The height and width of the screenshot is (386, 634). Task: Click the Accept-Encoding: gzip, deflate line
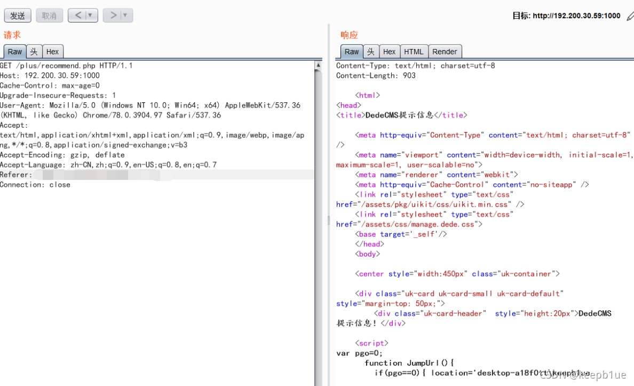(62, 155)
